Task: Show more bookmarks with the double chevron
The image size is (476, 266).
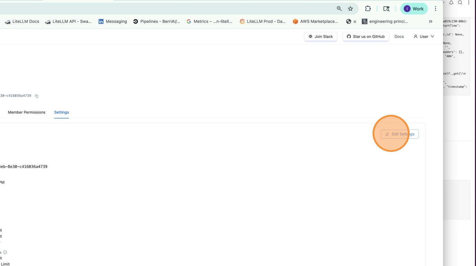Action: coord(431,21)
